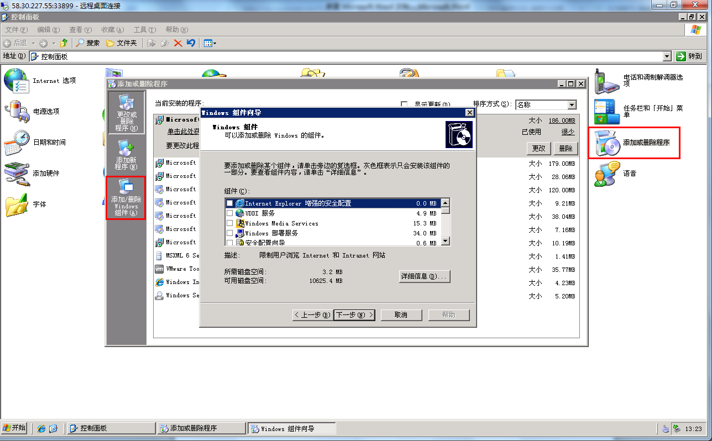Click the 详细信息(D)... button
The image size is (712, 441).
[425, 276]
